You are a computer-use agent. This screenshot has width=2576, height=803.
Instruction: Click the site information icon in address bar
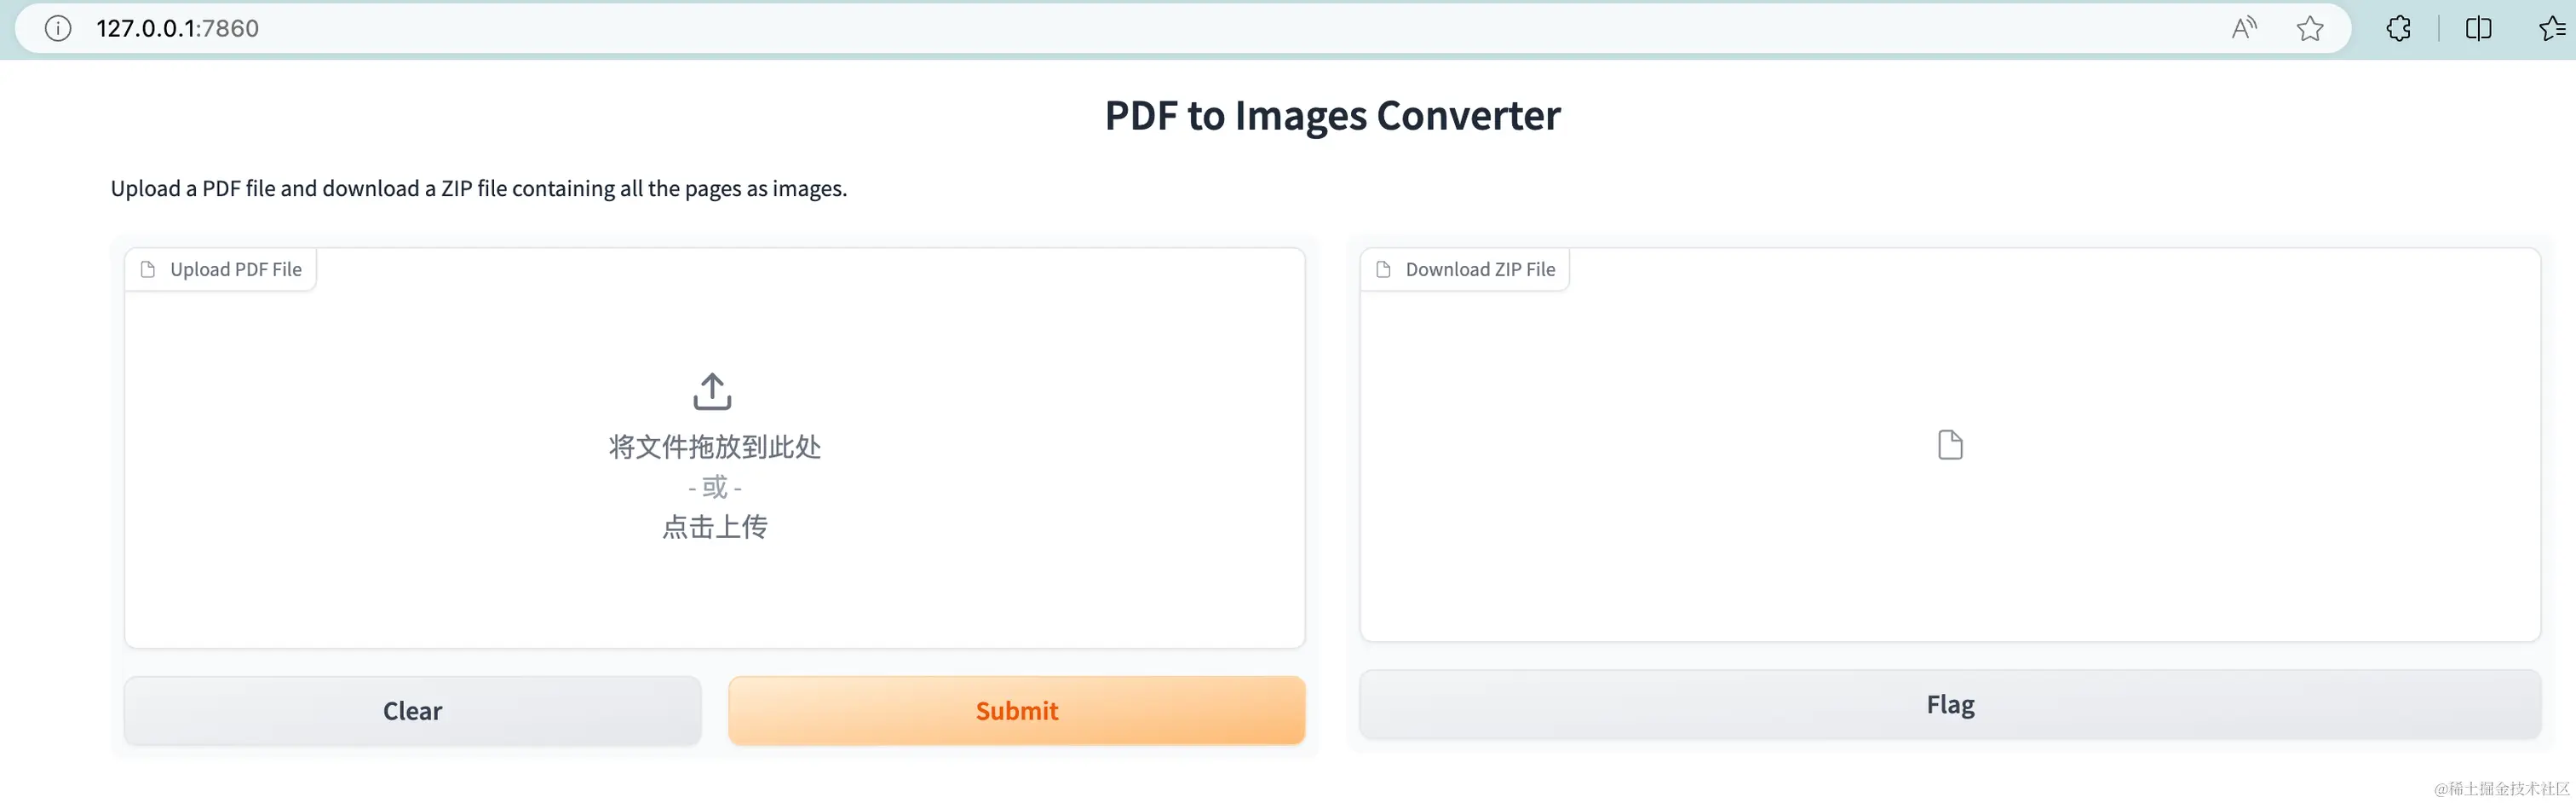tap(58, 28)
